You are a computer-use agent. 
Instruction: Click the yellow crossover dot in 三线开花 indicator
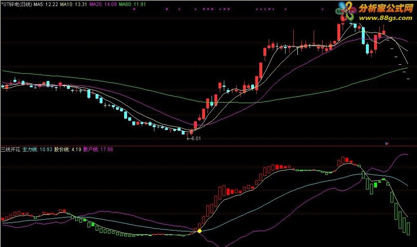(x=199, y=231)
